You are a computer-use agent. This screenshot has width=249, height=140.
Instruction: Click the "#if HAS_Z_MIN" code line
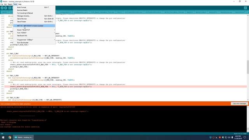click(12, 76)
